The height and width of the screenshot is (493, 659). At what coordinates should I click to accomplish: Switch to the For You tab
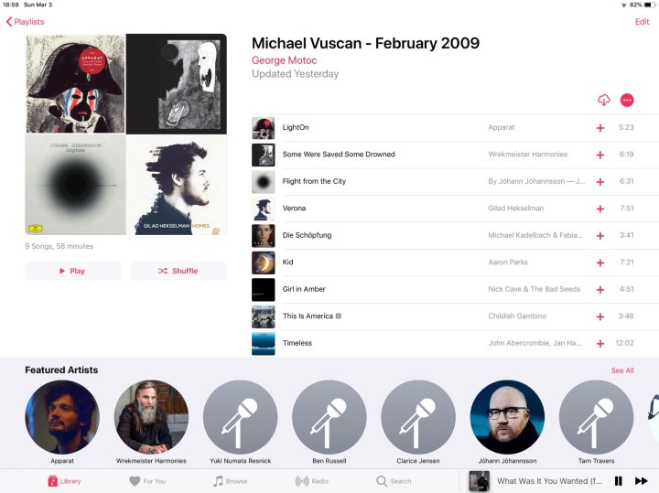tap(147, 481)
